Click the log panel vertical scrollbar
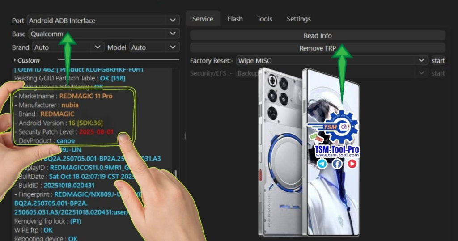The image size is (458, 241). [x=175, y=175]
